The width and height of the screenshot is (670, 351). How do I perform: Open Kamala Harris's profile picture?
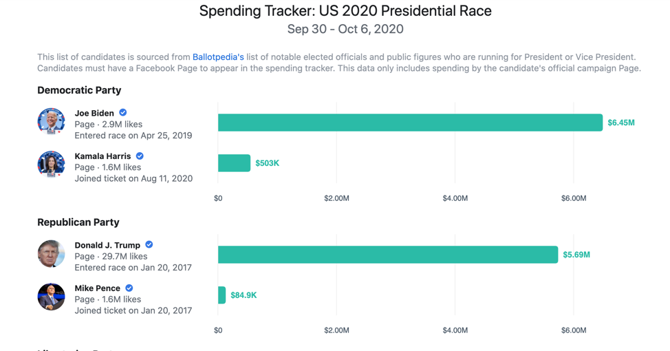pyautogui.click(x=51, y=165)
